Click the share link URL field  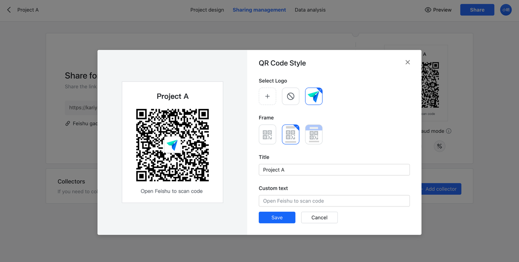(81, 108)
